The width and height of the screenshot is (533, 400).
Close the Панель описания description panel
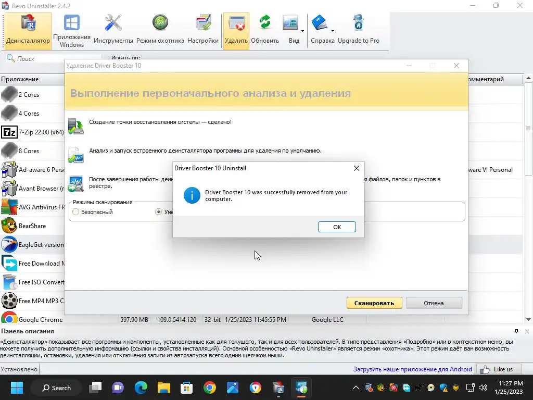coord(527,331)
